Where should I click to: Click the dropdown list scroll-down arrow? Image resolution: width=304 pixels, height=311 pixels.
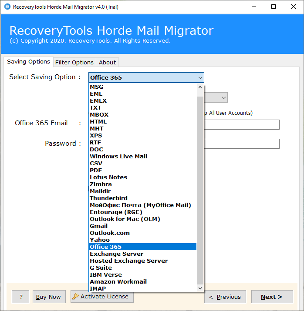click(200, 288)
